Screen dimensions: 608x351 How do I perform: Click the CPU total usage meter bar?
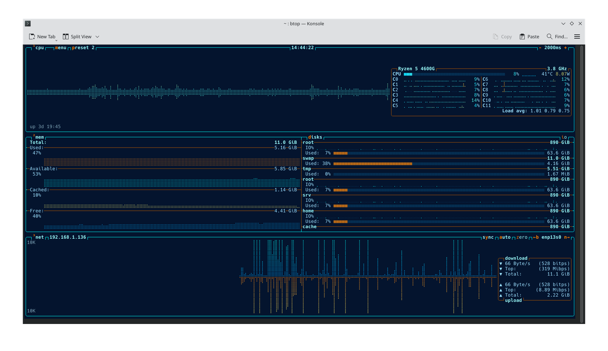(x=454, y=74)
